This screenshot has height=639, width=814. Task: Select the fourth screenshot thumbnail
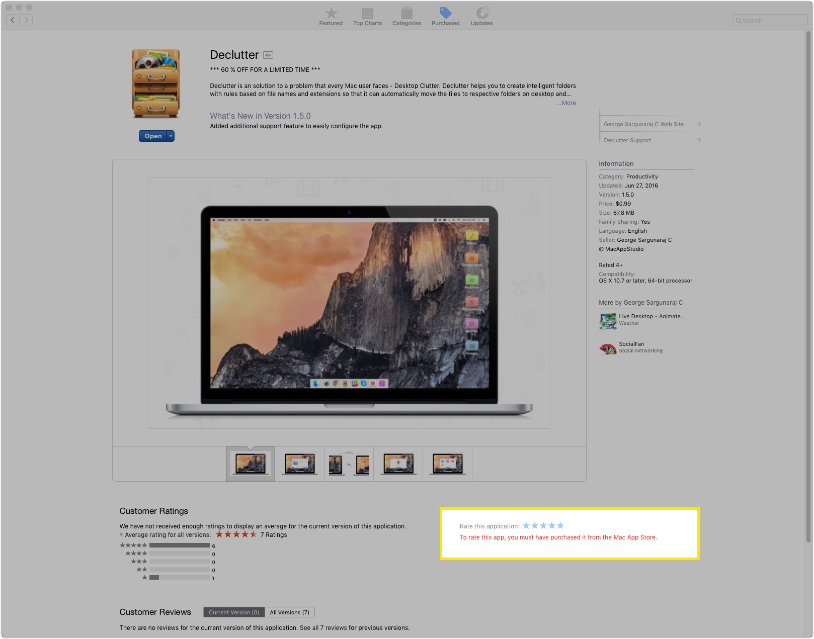click(398, 464)
